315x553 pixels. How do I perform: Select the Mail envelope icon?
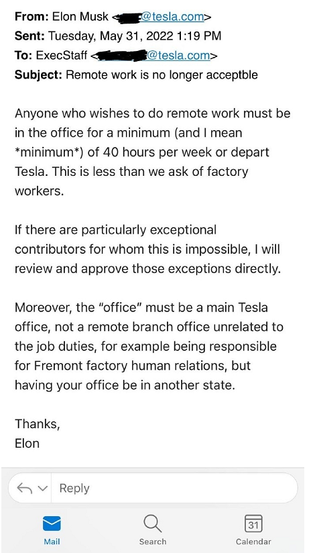52,523
